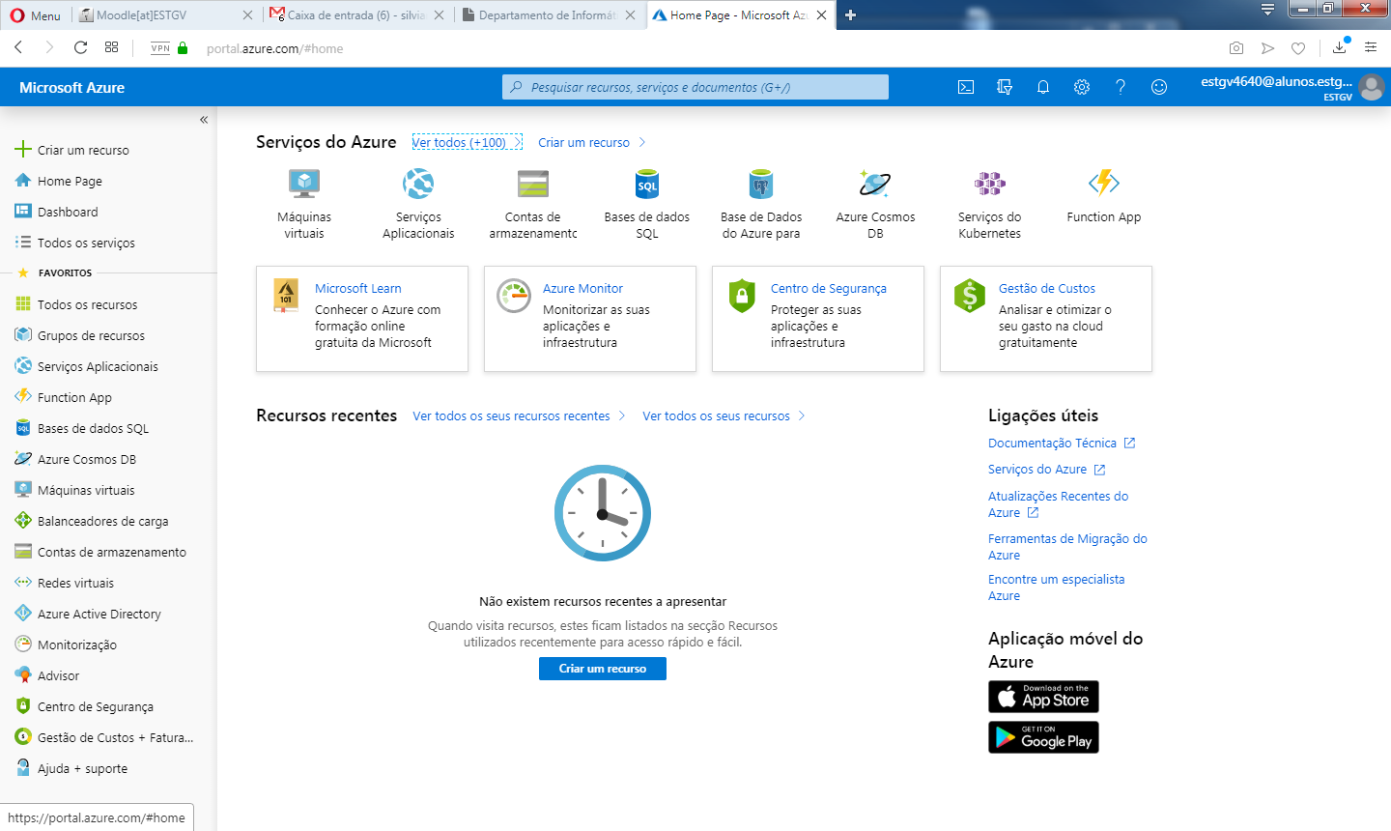Viewport: 1391px width, 831px height.
Task: Show notifications via the bell icon
Action: click(x=1043, y=87)
